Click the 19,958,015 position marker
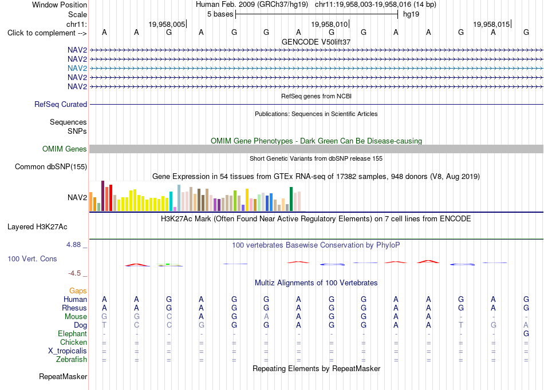Viewport: 544px width, 390px height. (492, 24)
